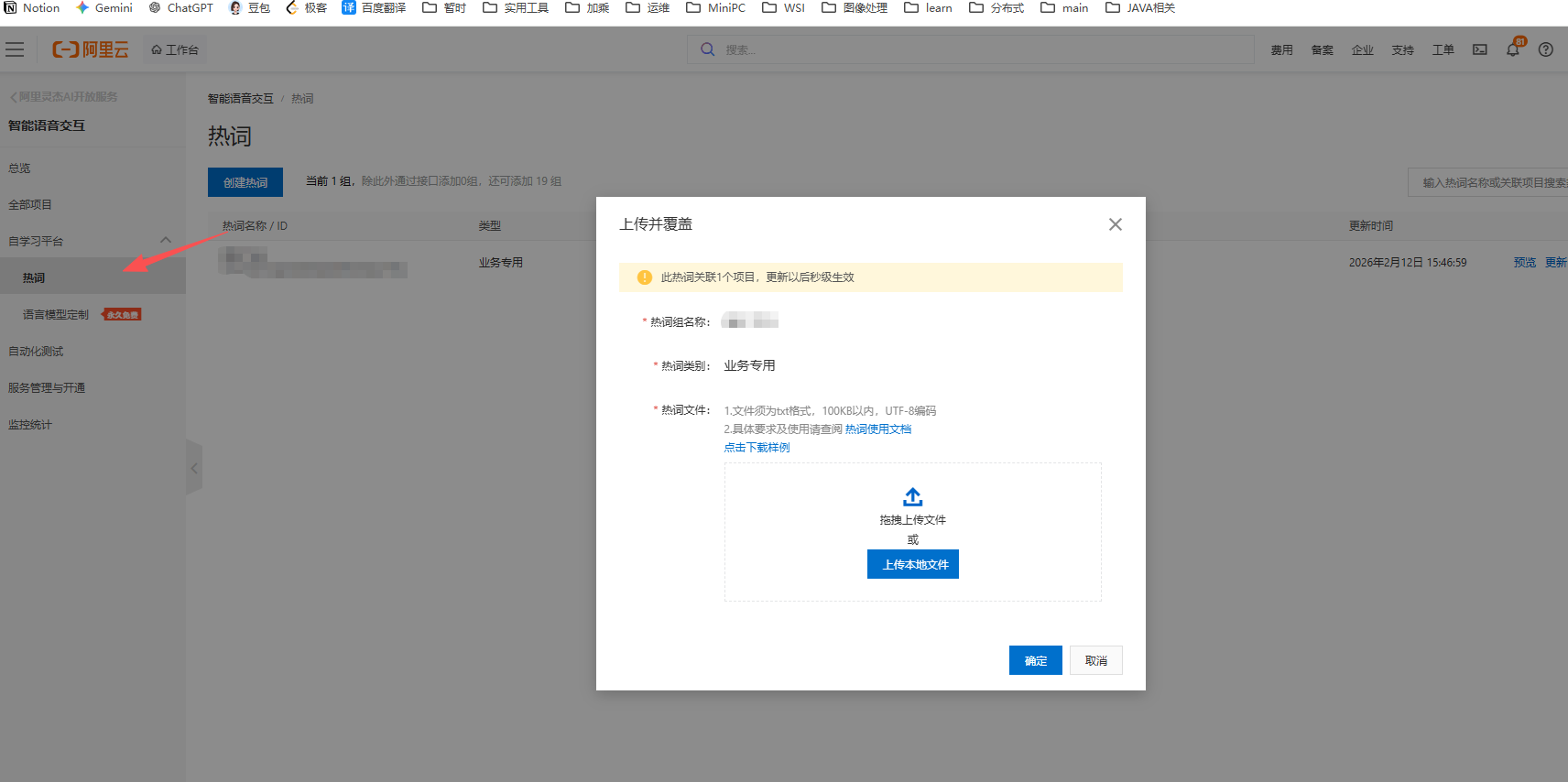The height and width of the screenshot is (782, 1568).
Task: Open the Gemini bookmark
Action: [104, 8]
